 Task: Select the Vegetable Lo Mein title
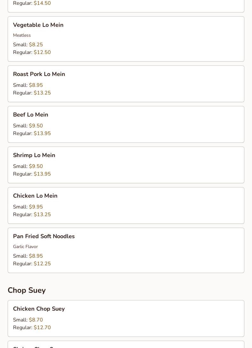click(38, 25)
